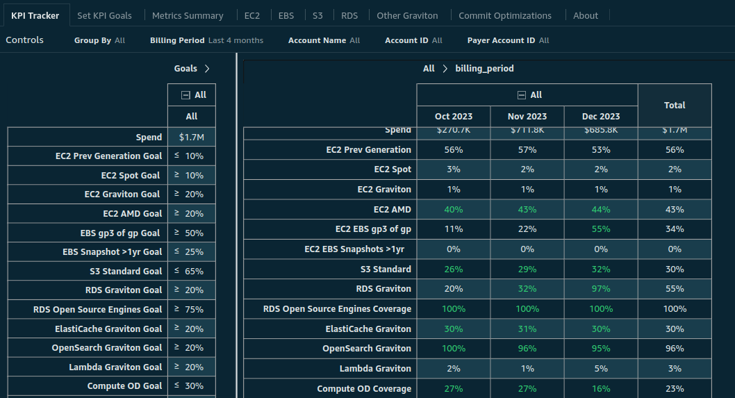This screenshot has width=735, height=398.
Task: Open the Account Name filter
Action: 324,40
